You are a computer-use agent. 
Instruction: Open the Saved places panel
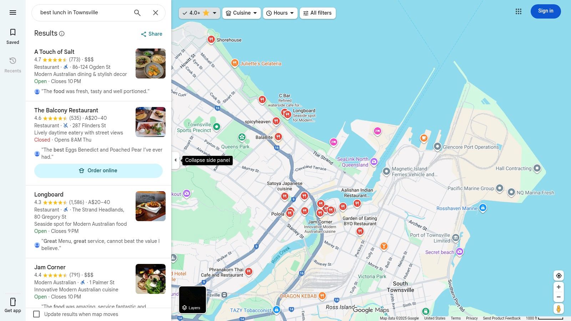pyautogui.click(x=13, y=36)
